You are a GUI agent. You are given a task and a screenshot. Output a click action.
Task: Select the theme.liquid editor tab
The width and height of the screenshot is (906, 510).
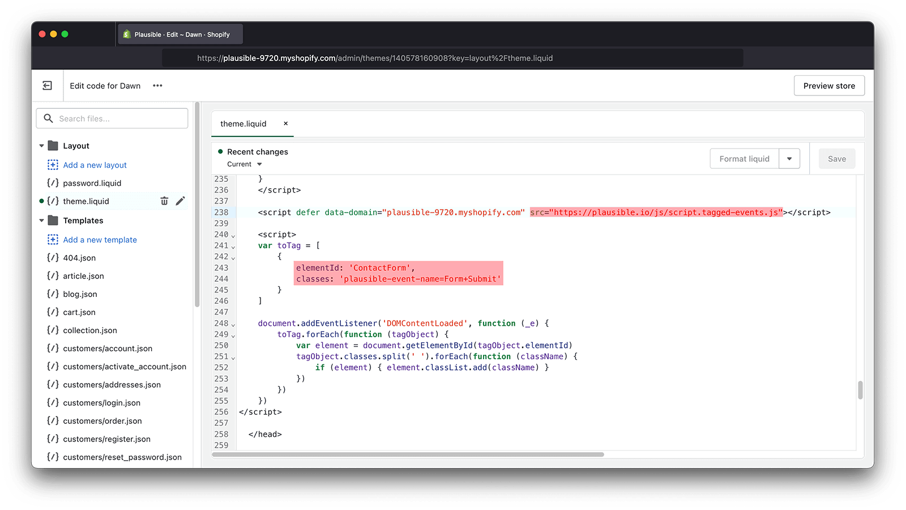243,124
